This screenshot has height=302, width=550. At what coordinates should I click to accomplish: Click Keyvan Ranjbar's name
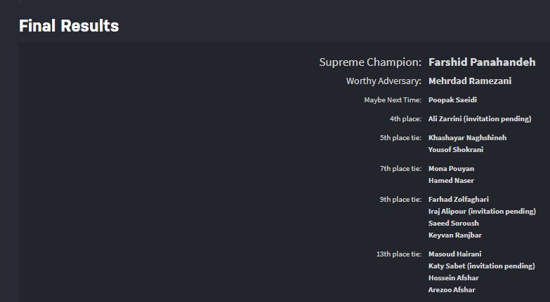pos(455,235)
